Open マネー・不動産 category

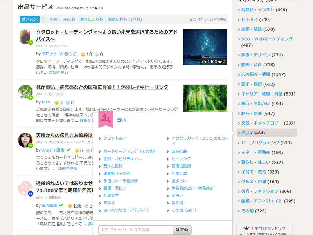[256, 152]
